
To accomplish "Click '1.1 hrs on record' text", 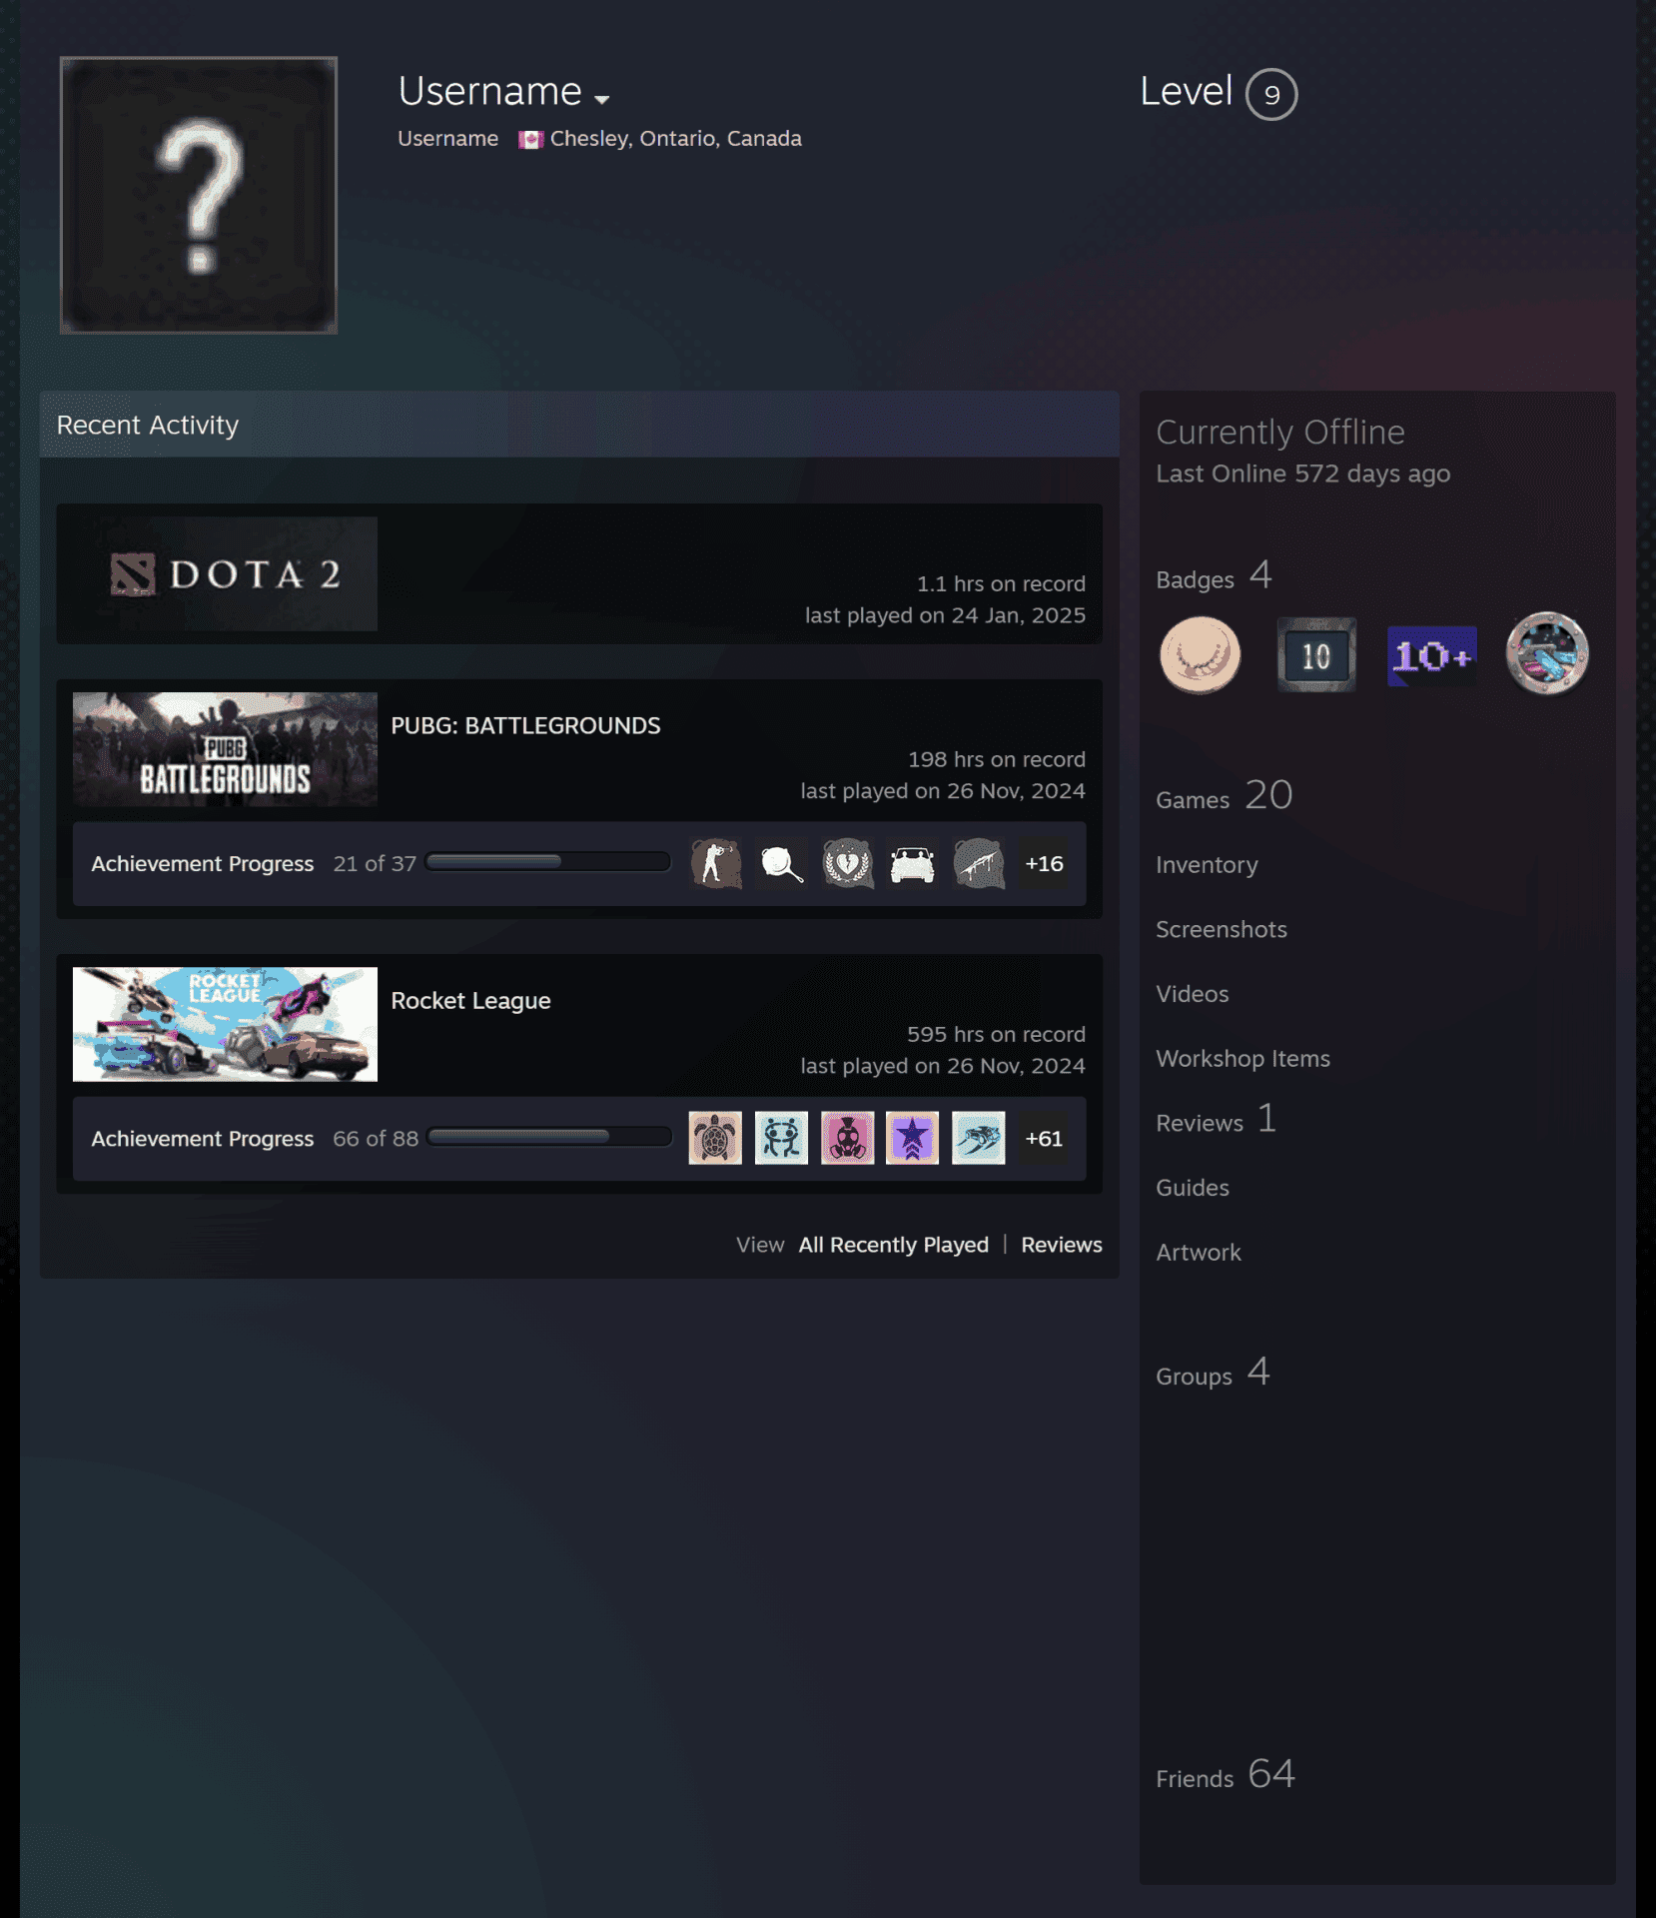I will coord(1001,583).
